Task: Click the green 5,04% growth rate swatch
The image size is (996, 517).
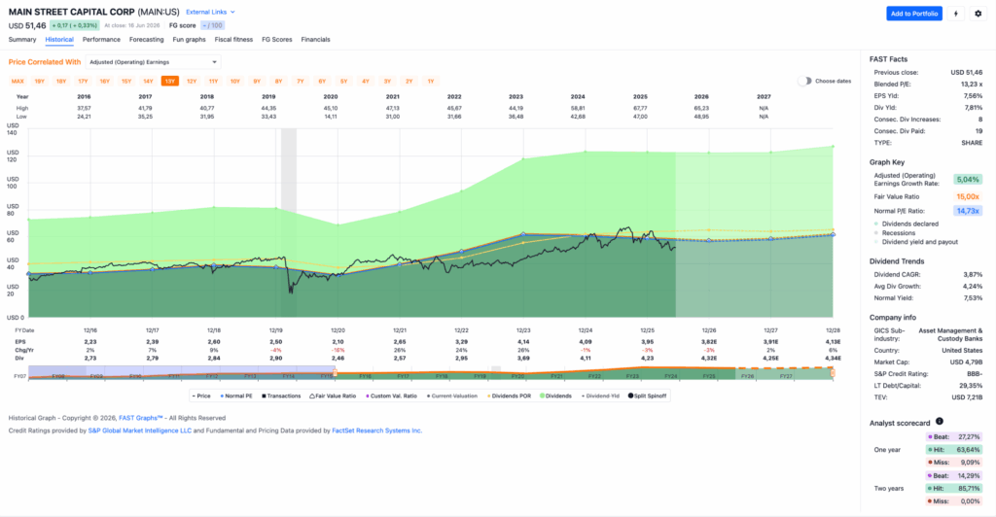Action: click(968, 180)
